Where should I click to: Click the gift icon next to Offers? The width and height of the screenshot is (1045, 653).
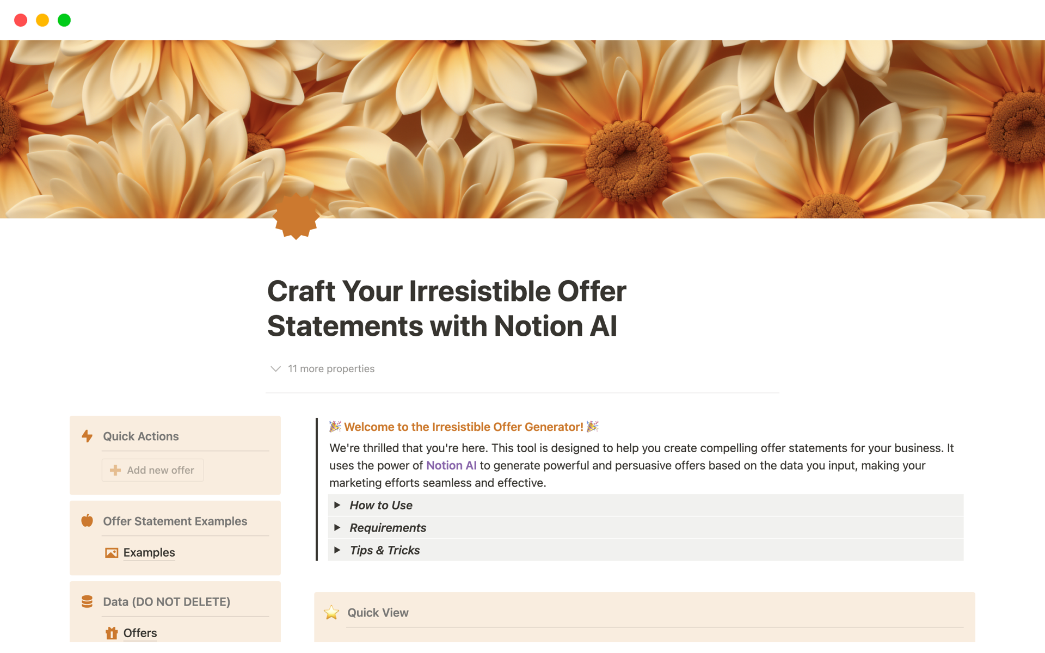click(112, 633)
